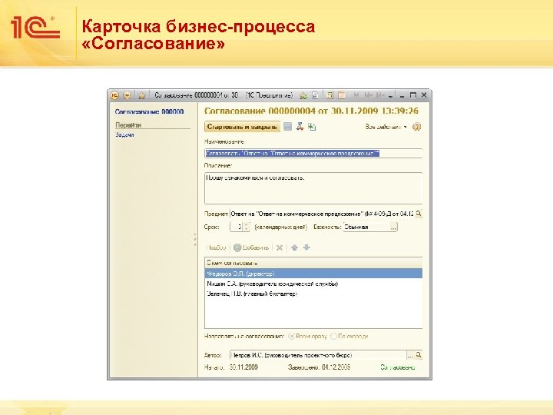
Task: Click the 'Добавить' button
Action: 251,247
